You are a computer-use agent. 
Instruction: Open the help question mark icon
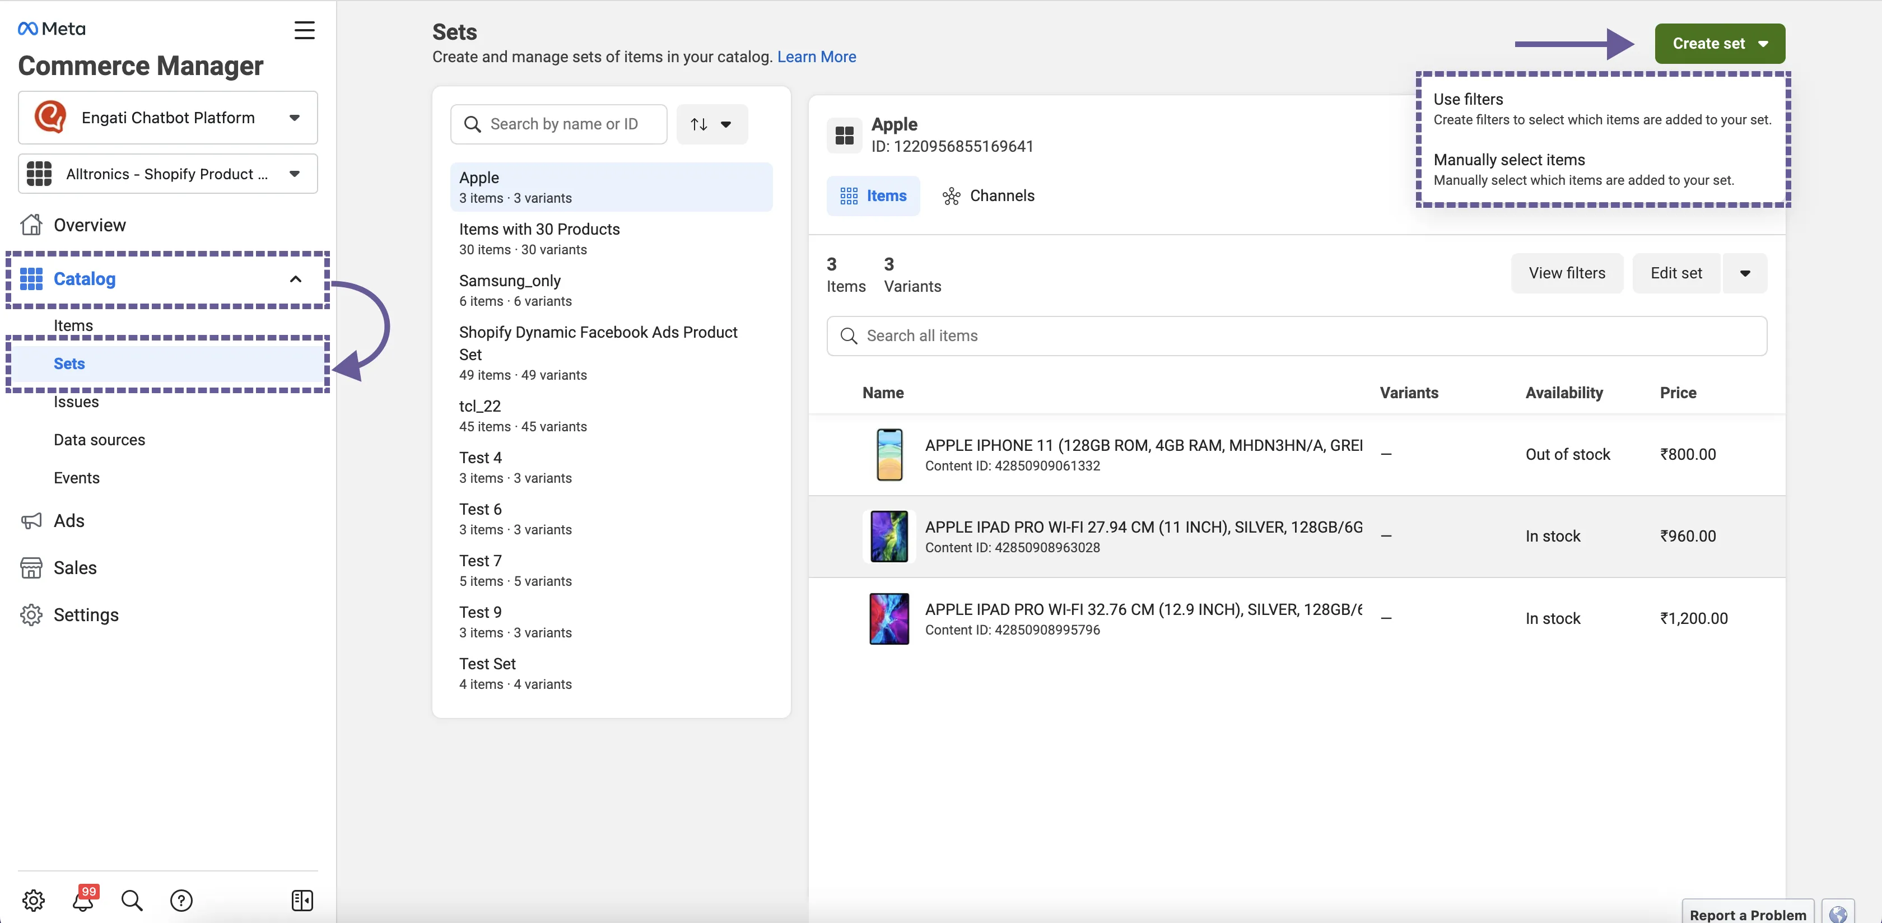click(x=181, y=901)
